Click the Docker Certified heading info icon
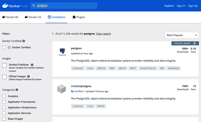Image resolution: width=201 pixels, height=122 pixels. [x=24, y=41]
